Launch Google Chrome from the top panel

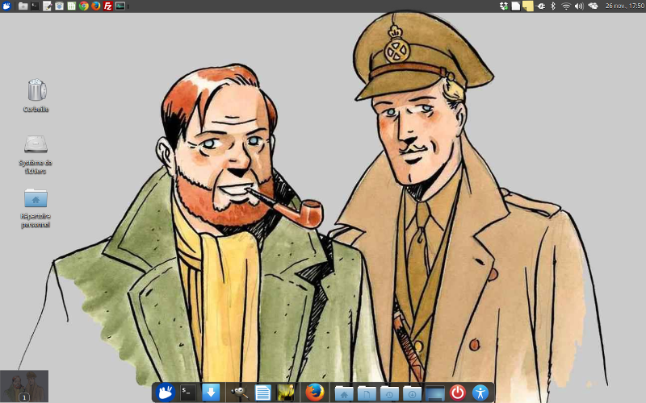(84, 6)
